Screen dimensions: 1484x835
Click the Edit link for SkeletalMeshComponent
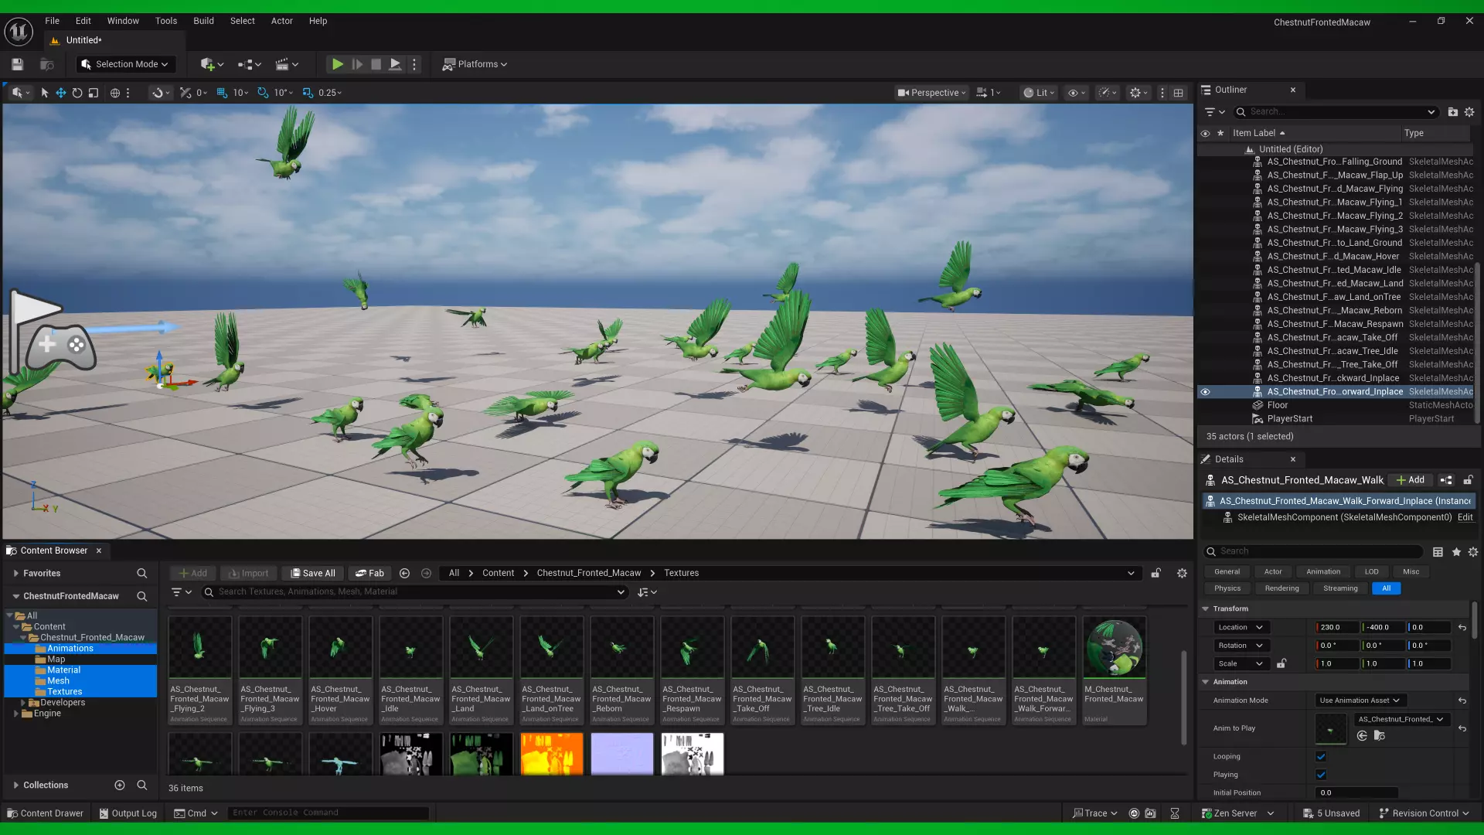pos(1465,517)
